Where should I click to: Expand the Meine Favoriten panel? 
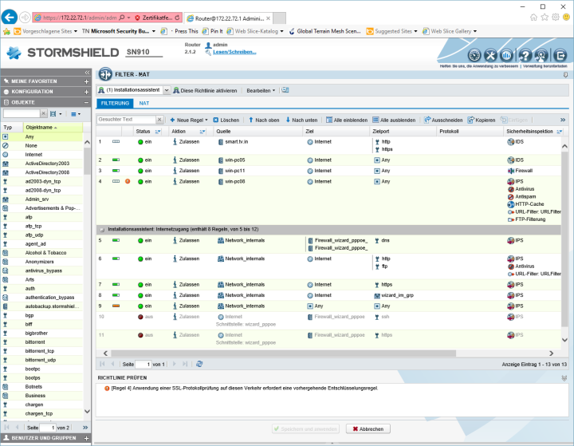pos(86,81)
